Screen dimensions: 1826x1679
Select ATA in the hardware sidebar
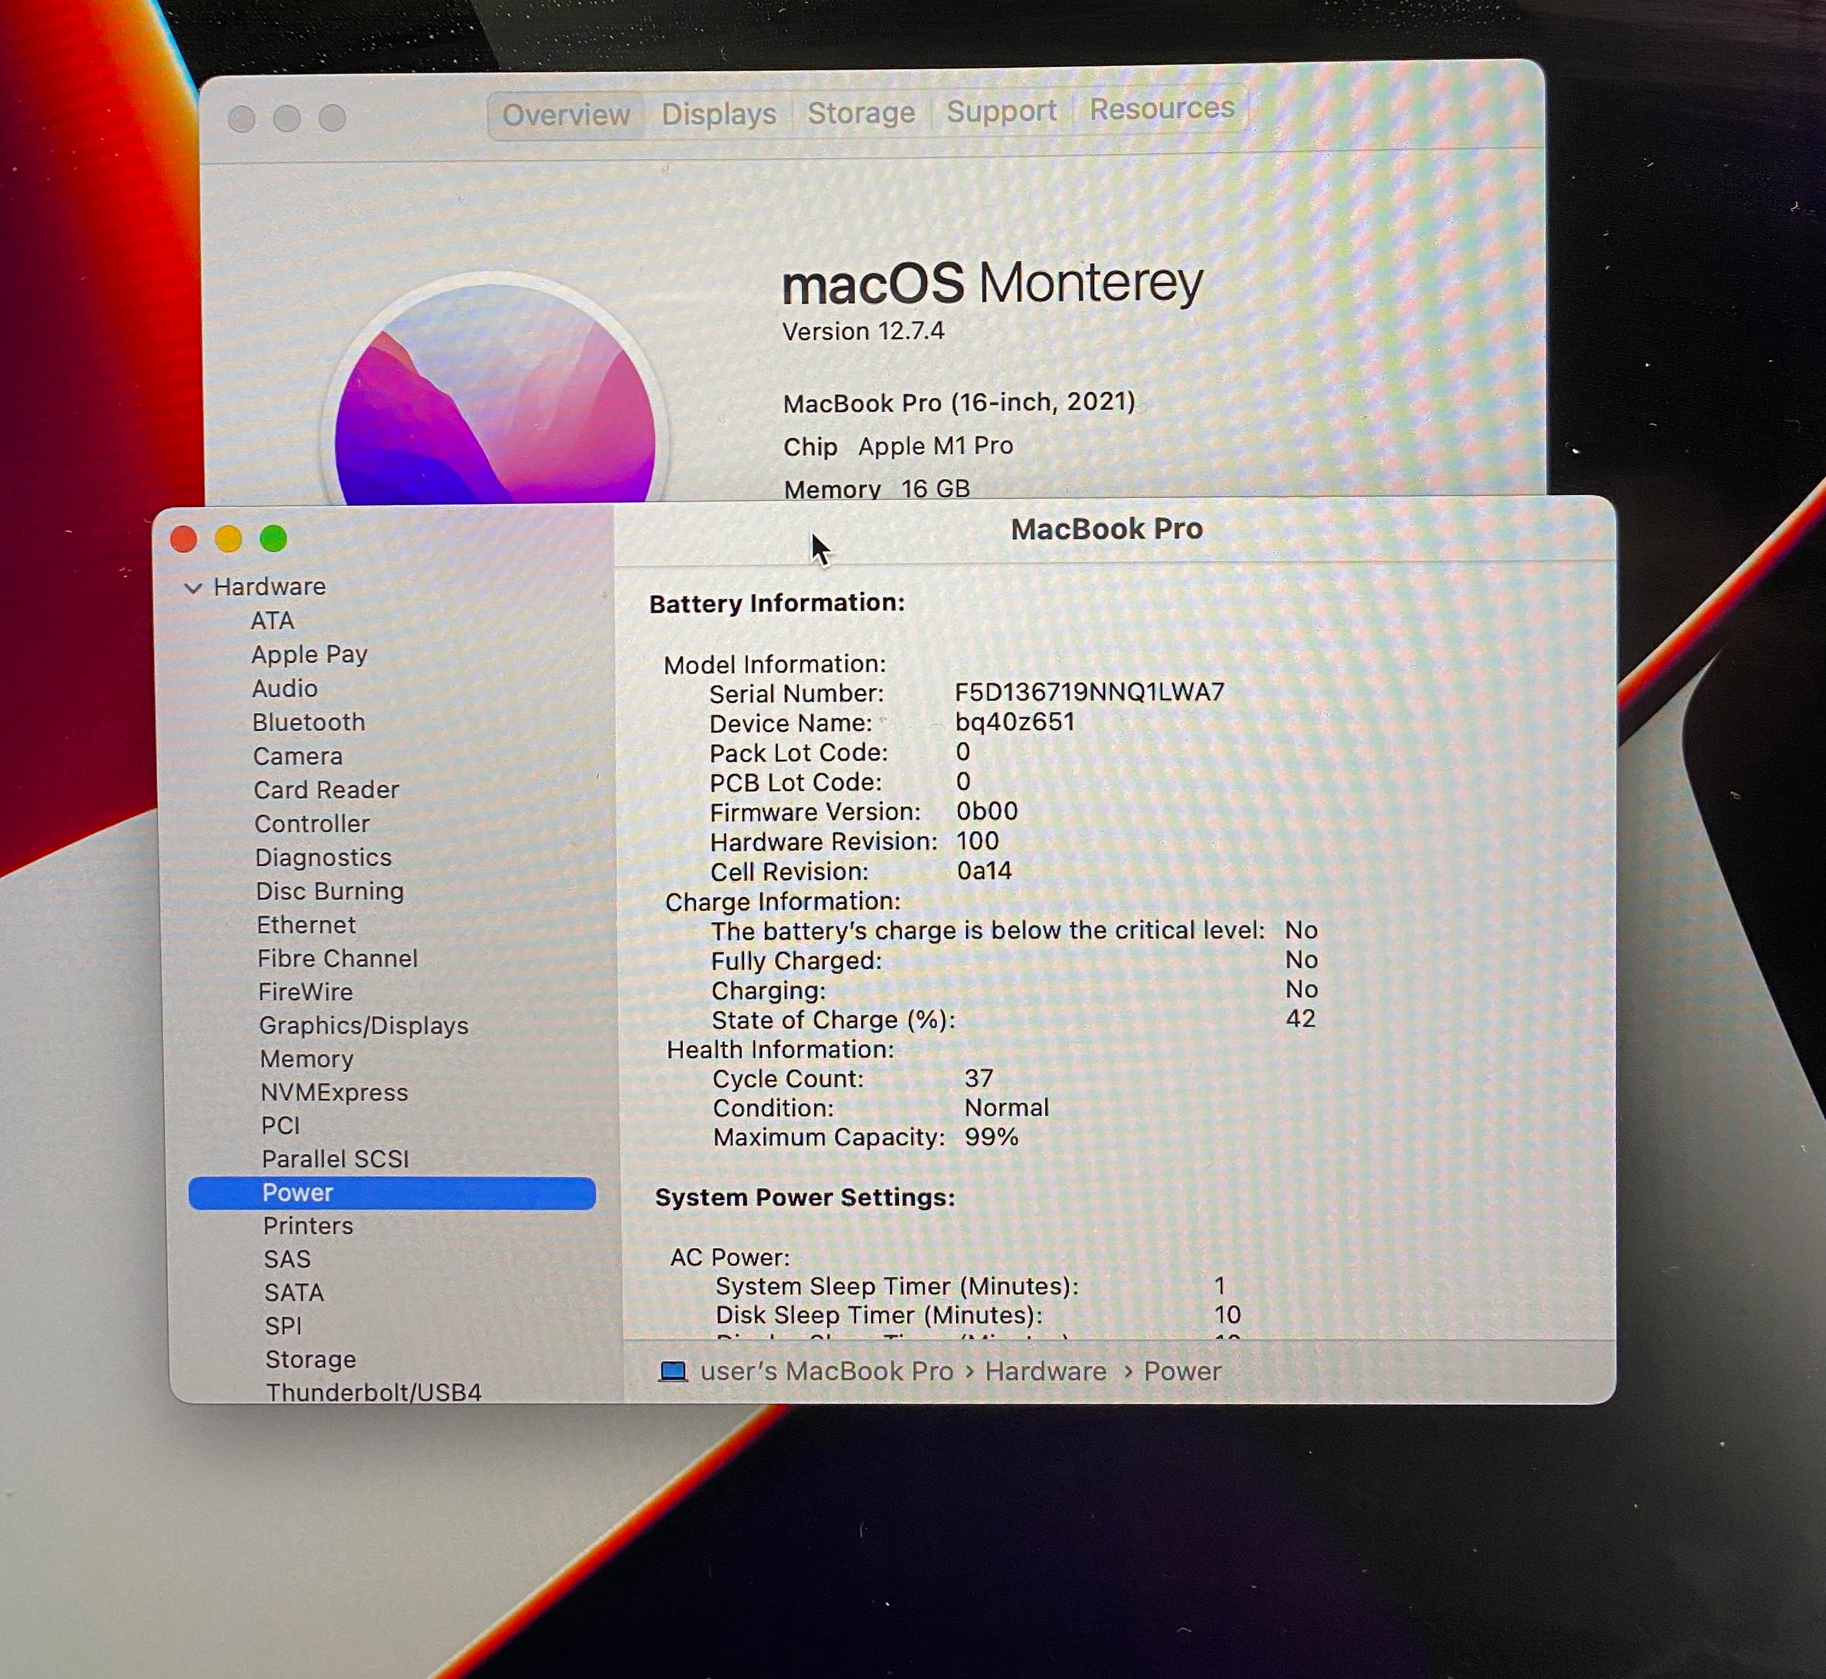click(x=272, y=621)
